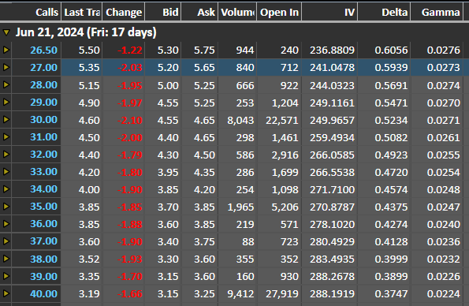This screenshot has height=306, width=469.
Task: Click the 9,412 volume cell
Action: (240, 294)
